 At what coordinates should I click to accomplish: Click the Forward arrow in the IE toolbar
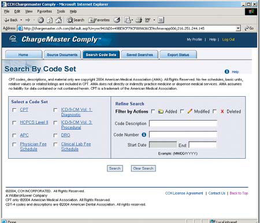coord(28,20)
